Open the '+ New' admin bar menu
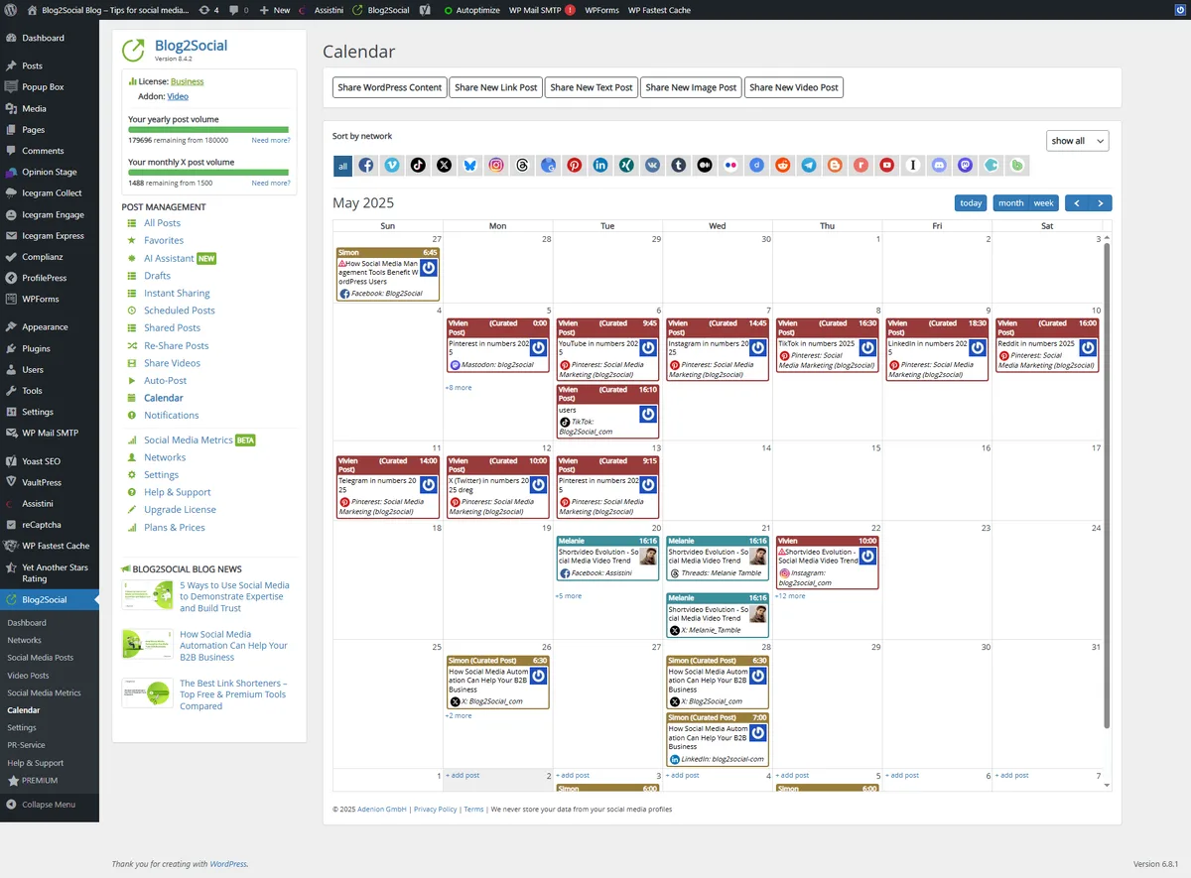 pos(275,10)
